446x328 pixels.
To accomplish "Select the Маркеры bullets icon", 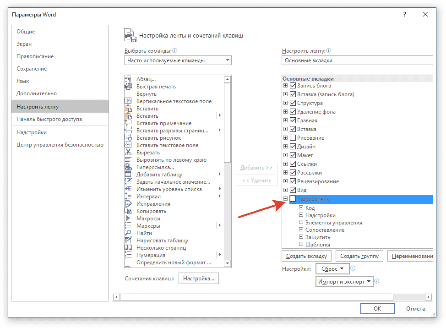I will (128, 226).
